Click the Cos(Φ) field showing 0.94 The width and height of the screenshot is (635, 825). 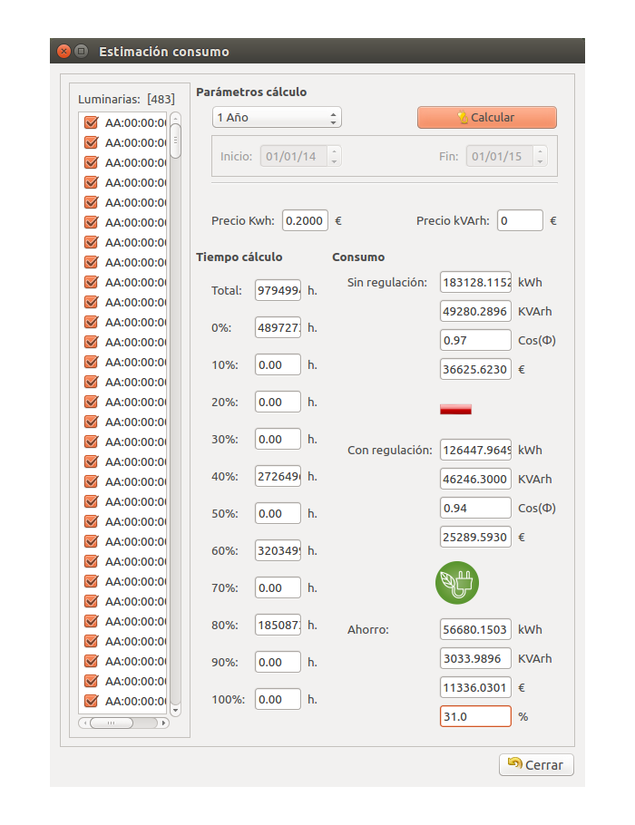475,509
